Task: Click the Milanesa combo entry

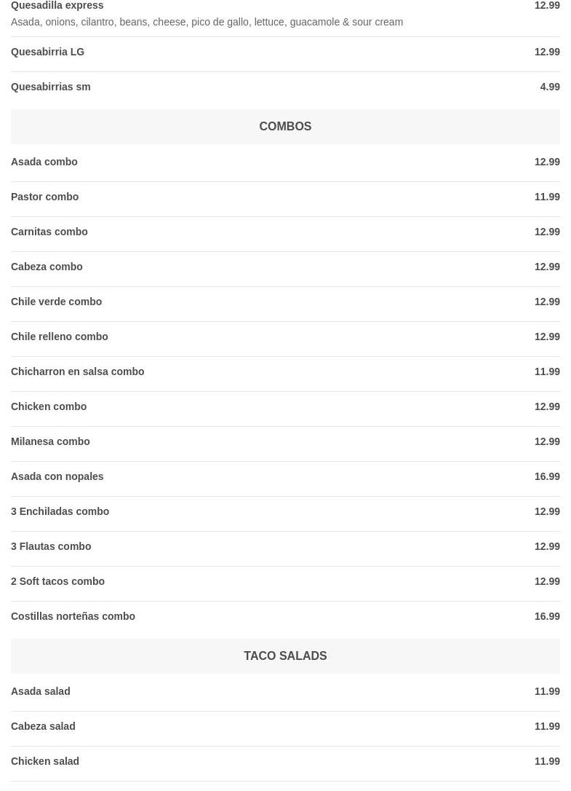Action: (x=50, y=441)
